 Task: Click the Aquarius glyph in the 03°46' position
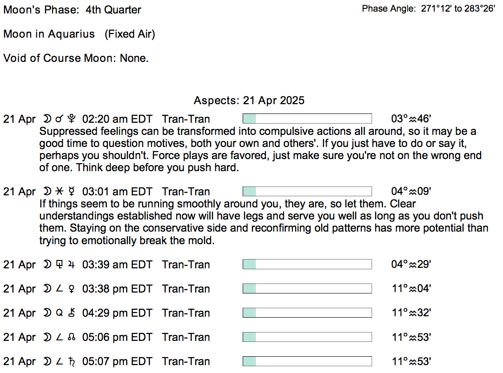(413, 119)
